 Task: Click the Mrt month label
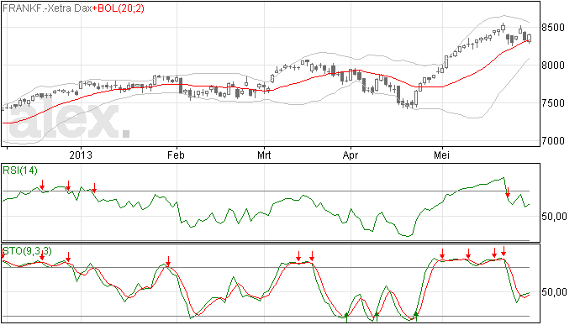point(264,155)
